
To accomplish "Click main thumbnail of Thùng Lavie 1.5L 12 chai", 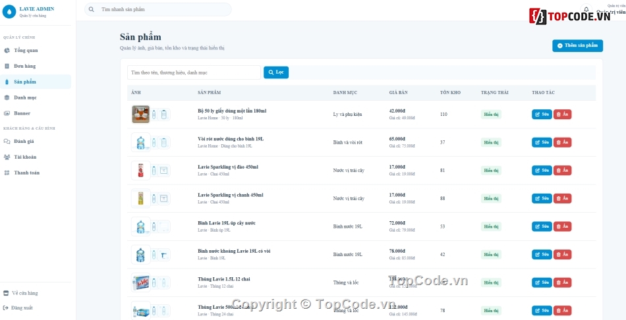I will [140, 282].
